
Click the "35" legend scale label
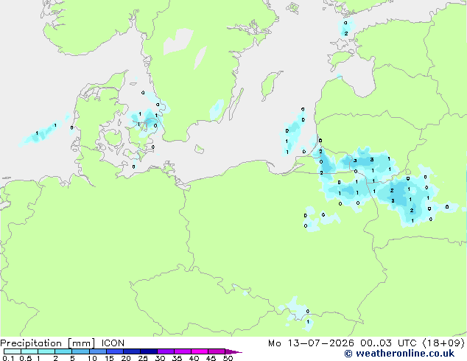177,358
